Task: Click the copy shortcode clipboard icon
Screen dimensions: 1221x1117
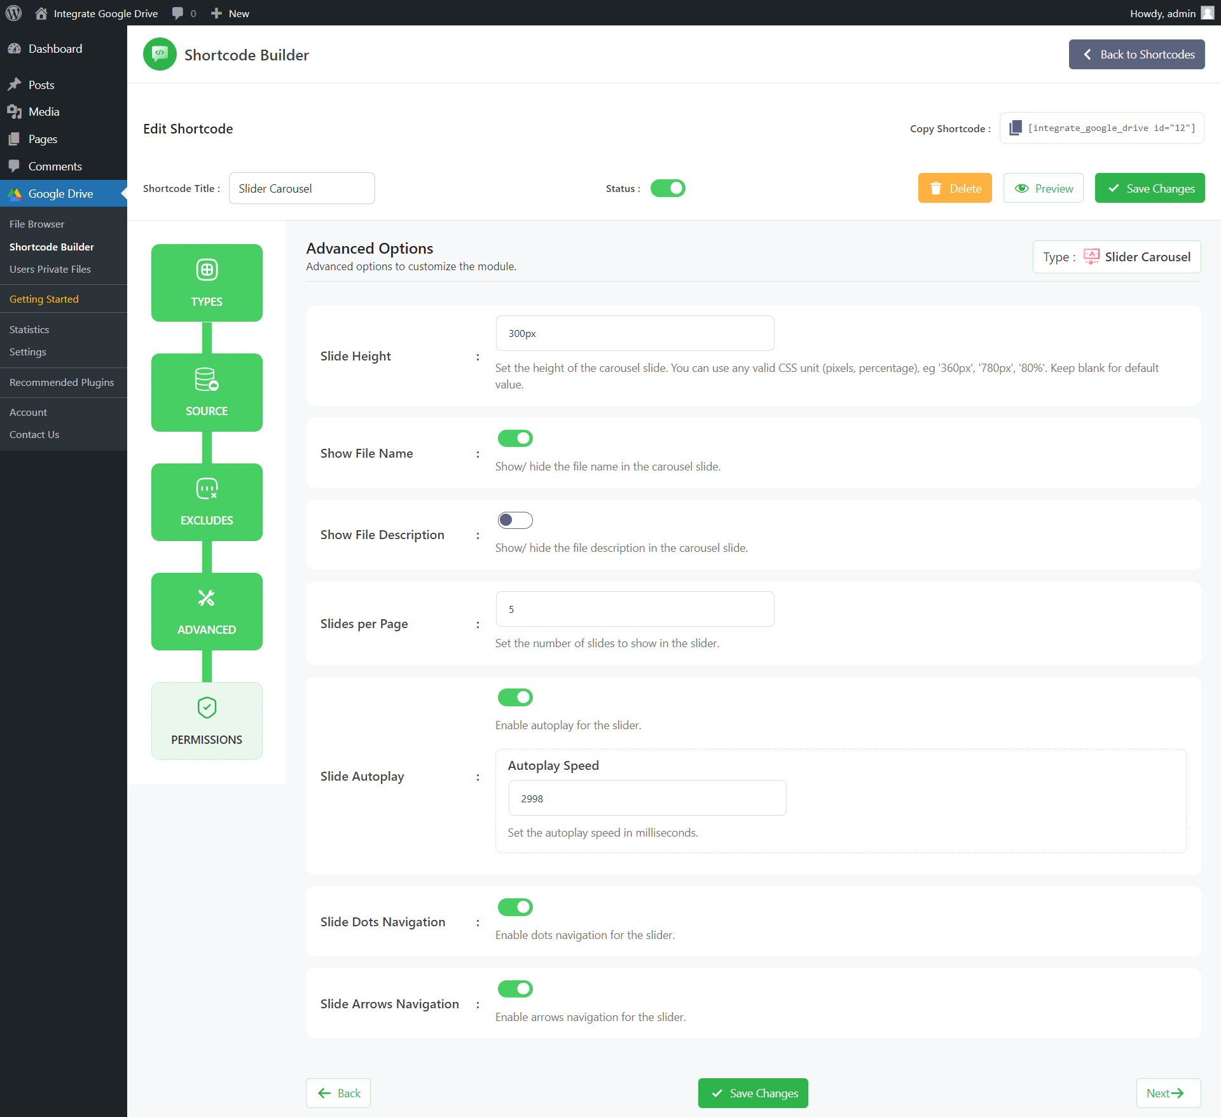Action: click(1016, 128)
